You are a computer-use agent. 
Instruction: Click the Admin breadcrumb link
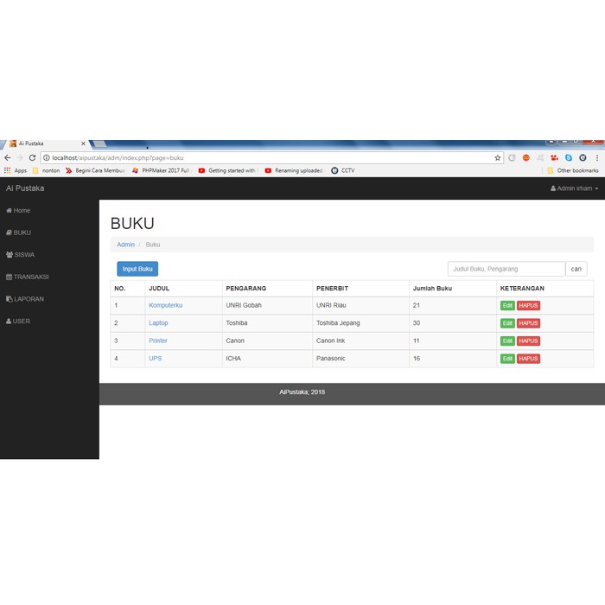pyautogui.click(x=125, y=245)
